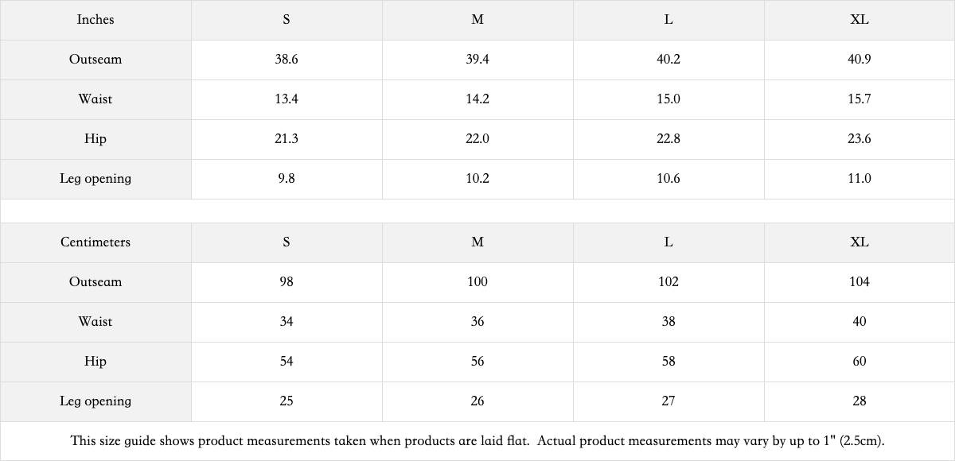Select the XL column header in Inches table
This screenshot has height=461, width=955.
point(859,20)
